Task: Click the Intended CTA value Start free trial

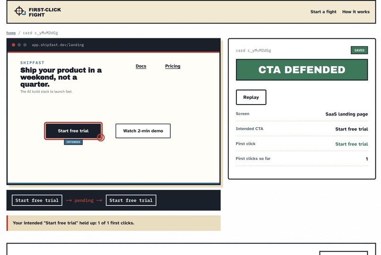Action: click(x=351, y=129)
